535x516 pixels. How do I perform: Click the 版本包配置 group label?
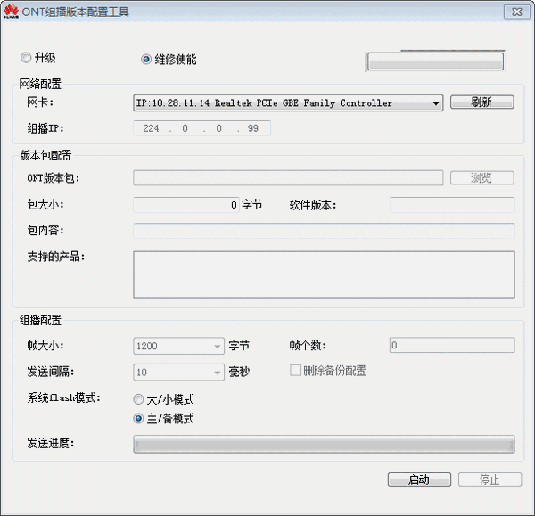tap(45, 156)
